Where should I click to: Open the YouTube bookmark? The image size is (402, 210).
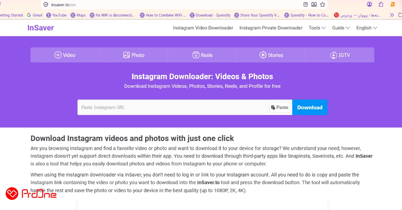click(x=56, y=15)
